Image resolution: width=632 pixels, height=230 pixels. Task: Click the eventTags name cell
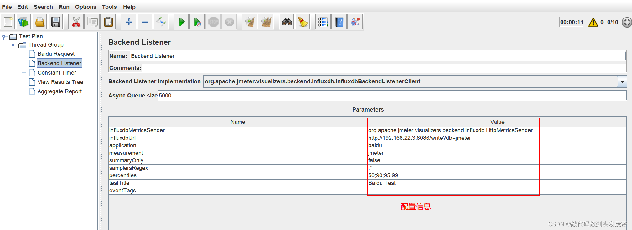(238, 191)
